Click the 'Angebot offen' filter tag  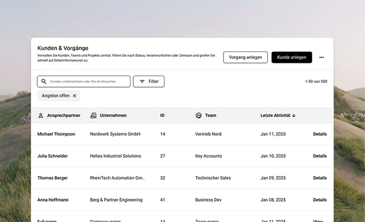(55, 96)
